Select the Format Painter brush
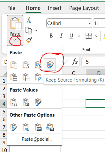Screen dimensions: 105x152 coord(29,40)
